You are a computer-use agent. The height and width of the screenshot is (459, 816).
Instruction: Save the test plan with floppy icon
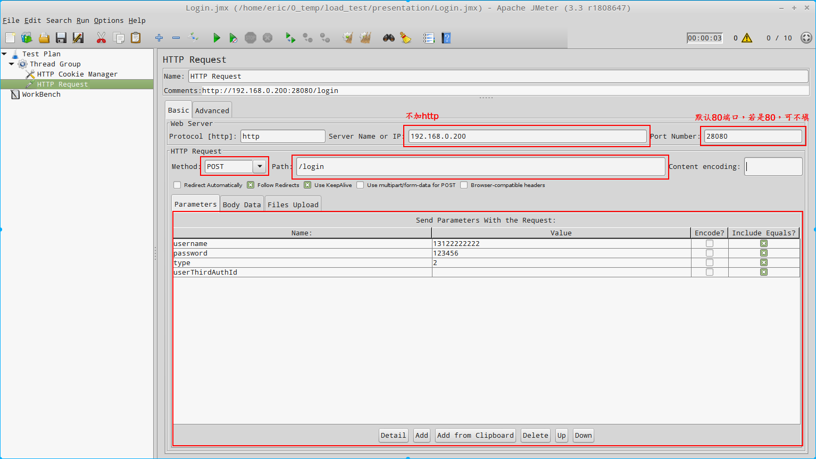pos(61,38)
